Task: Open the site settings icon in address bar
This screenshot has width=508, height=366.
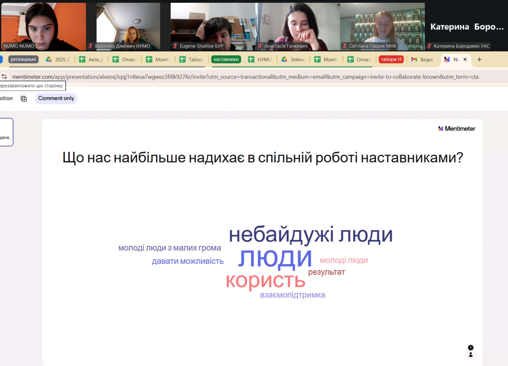Action: [4, 76]
